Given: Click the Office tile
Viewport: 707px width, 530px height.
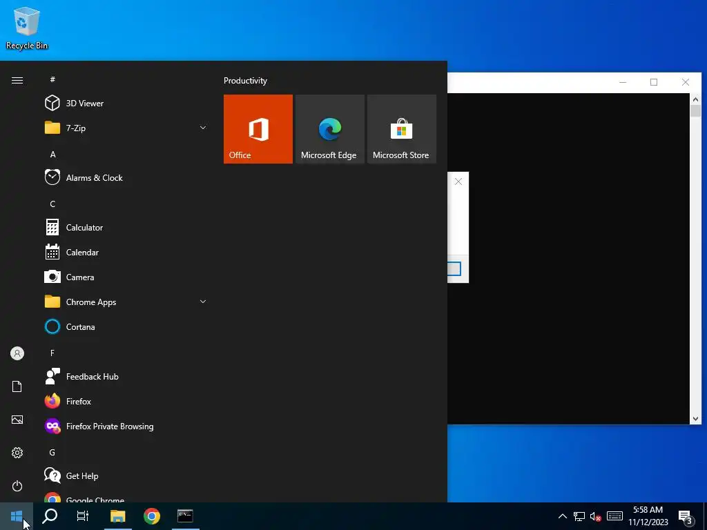Looking at the screenshot, I should pos(258,129).
